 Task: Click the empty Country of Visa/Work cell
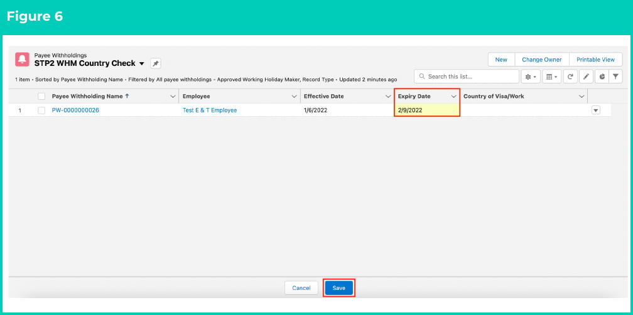point(524,110)
